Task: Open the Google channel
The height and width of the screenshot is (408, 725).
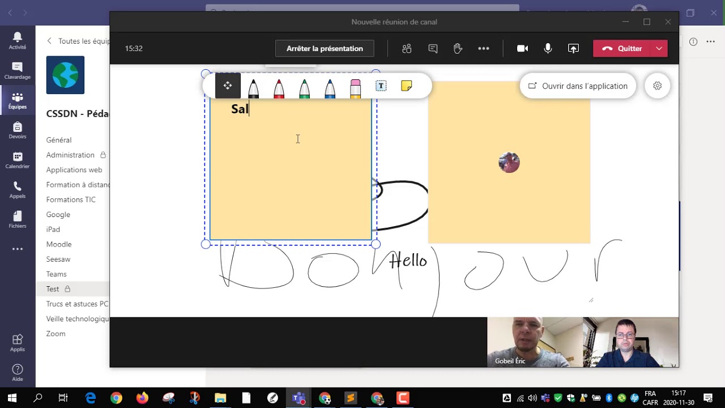Action: click(x=58, y=214)
